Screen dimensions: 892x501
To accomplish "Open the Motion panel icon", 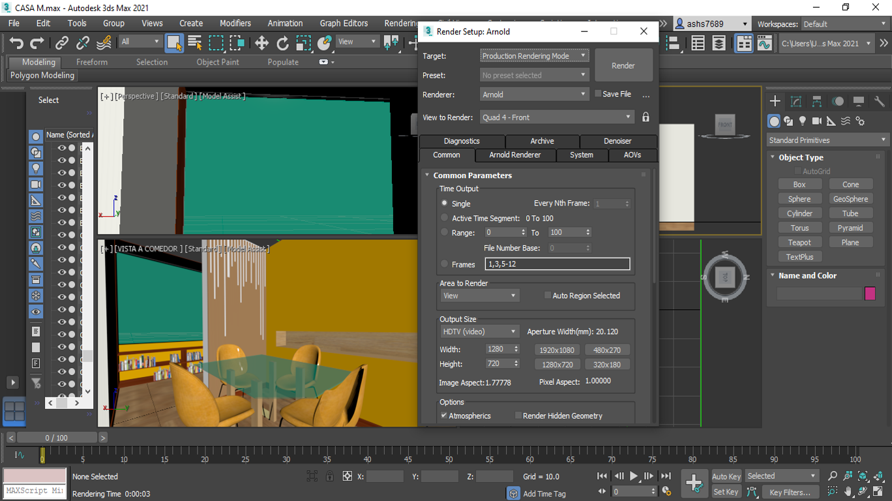I will [x=838, y=101].
